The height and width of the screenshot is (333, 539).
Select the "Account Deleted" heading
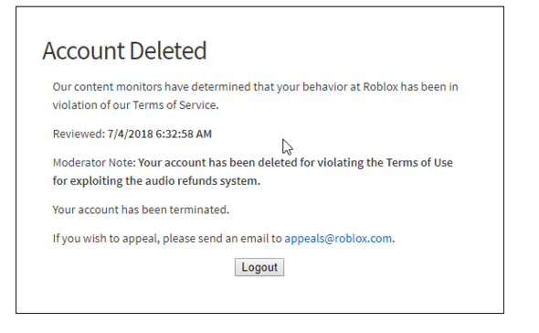124,50
